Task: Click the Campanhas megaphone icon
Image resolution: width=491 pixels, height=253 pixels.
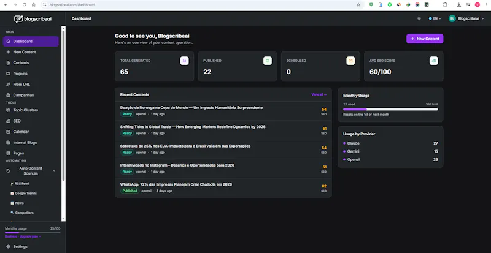Action: 8,95
